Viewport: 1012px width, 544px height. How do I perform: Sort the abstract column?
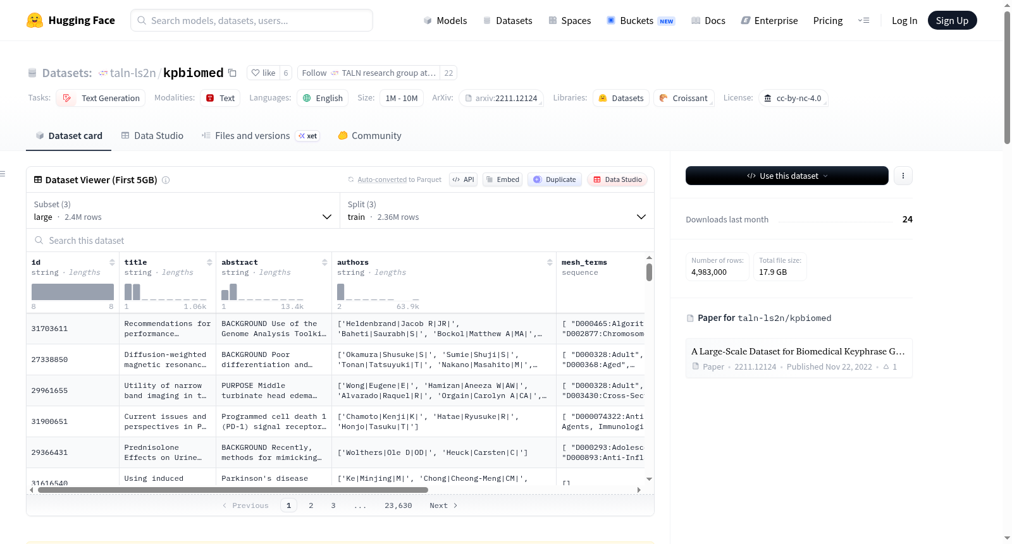[324, 262]
